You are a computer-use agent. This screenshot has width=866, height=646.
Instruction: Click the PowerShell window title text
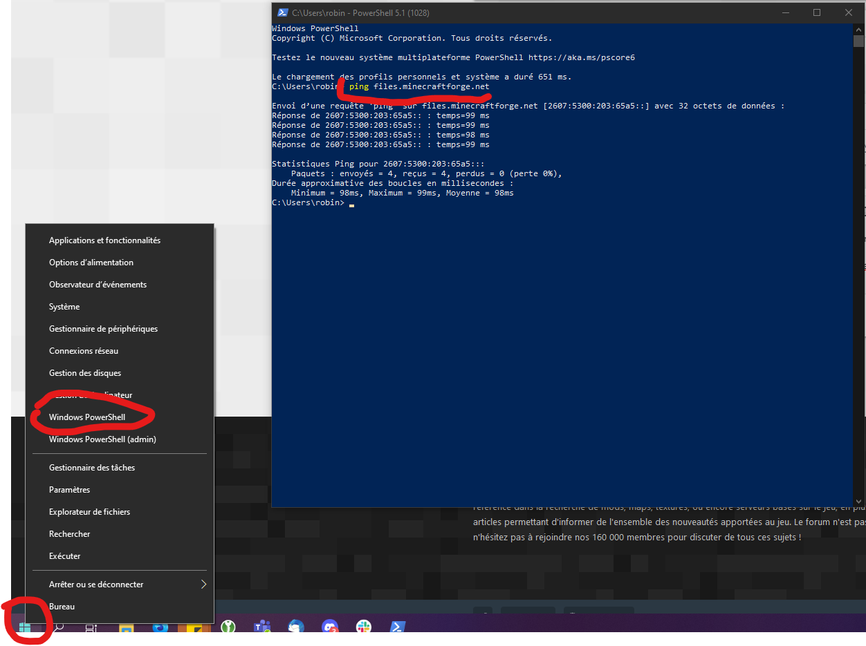[361, 13]
